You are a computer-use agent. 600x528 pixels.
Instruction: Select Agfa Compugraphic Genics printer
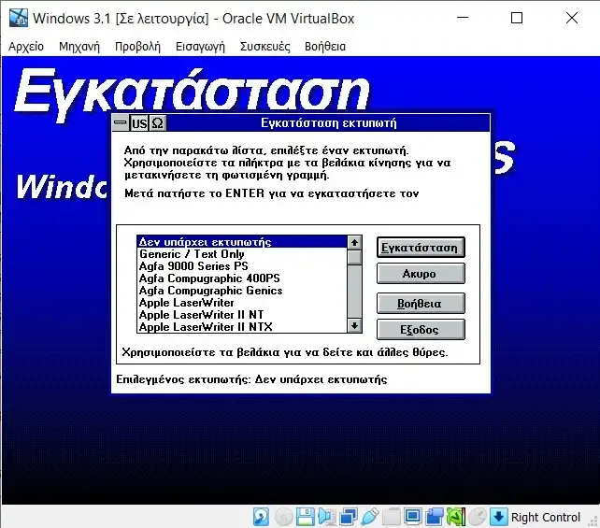[242, 291]
